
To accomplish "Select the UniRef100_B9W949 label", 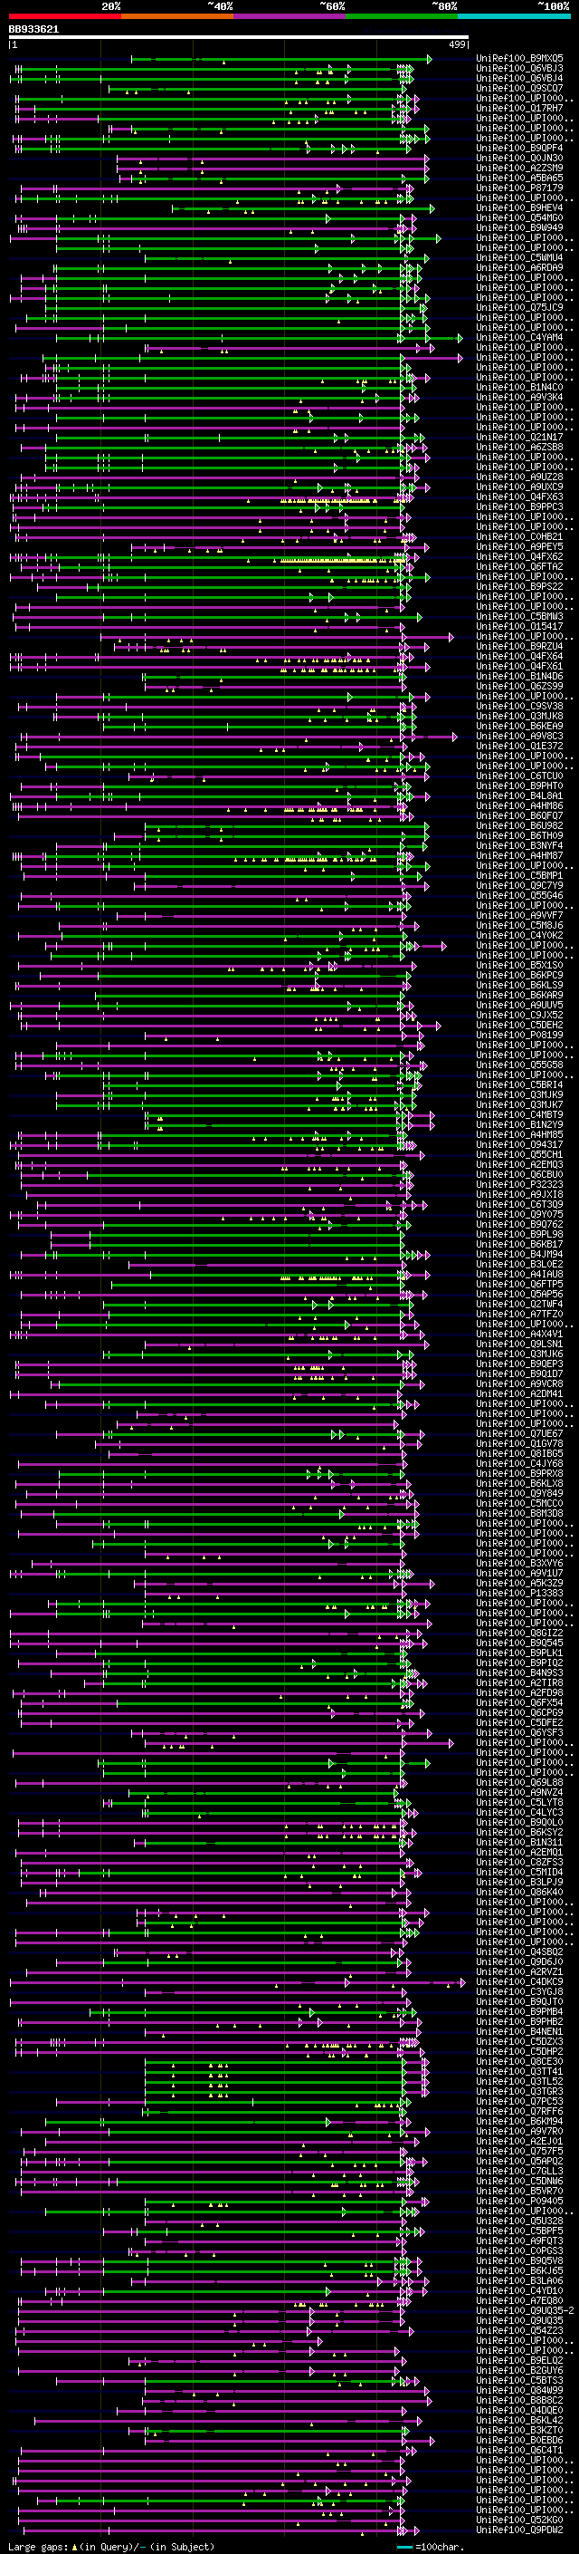I will pyautogui.click(x=519, y=227).
